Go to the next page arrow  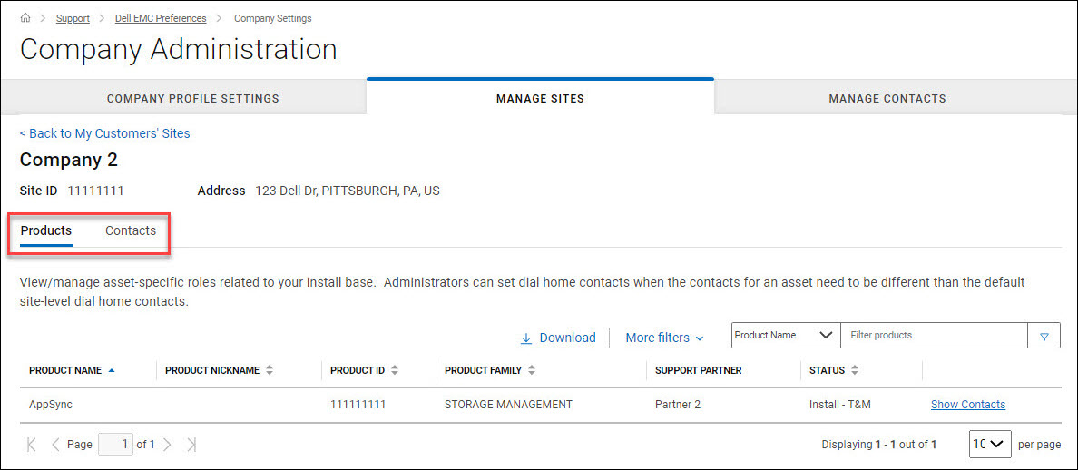pos(167,445)
